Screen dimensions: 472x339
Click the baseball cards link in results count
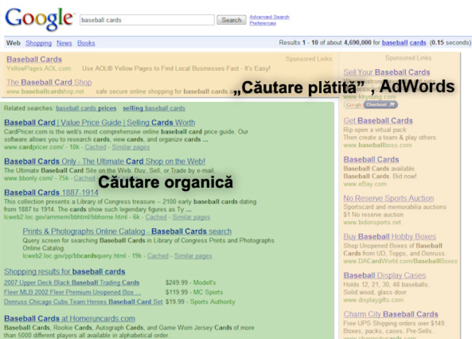[x=403, y=42]
